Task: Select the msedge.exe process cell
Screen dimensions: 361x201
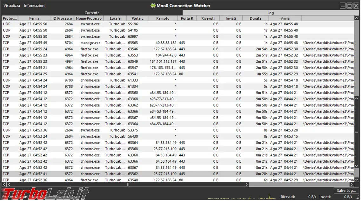Action: pos(90,43)
